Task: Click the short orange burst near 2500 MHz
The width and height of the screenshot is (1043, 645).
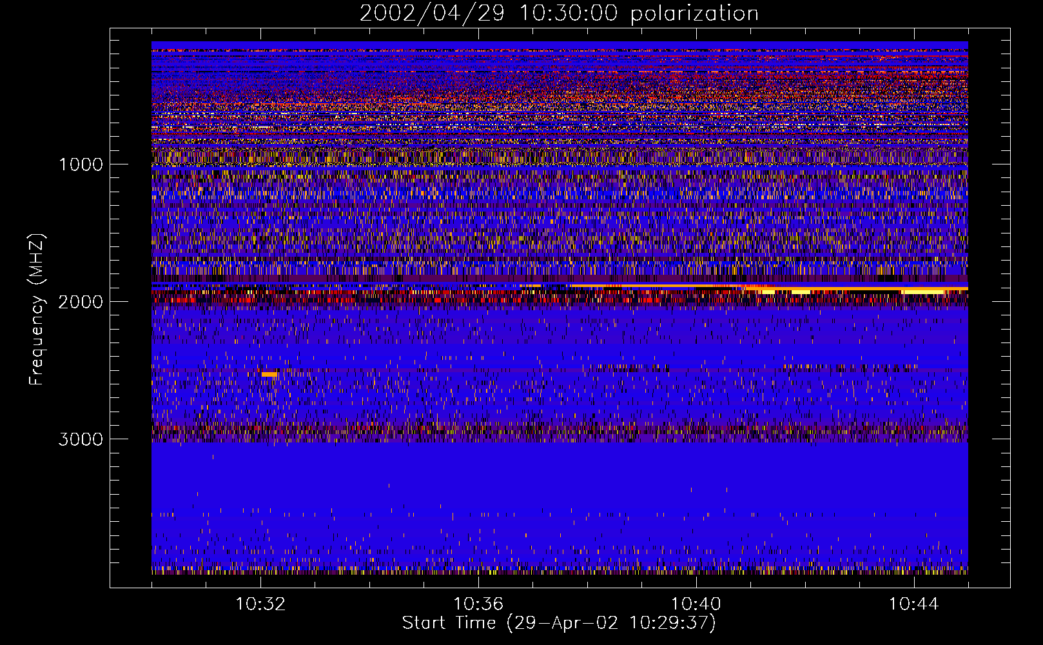Action: pyautogui.click(x=269, y=374)
